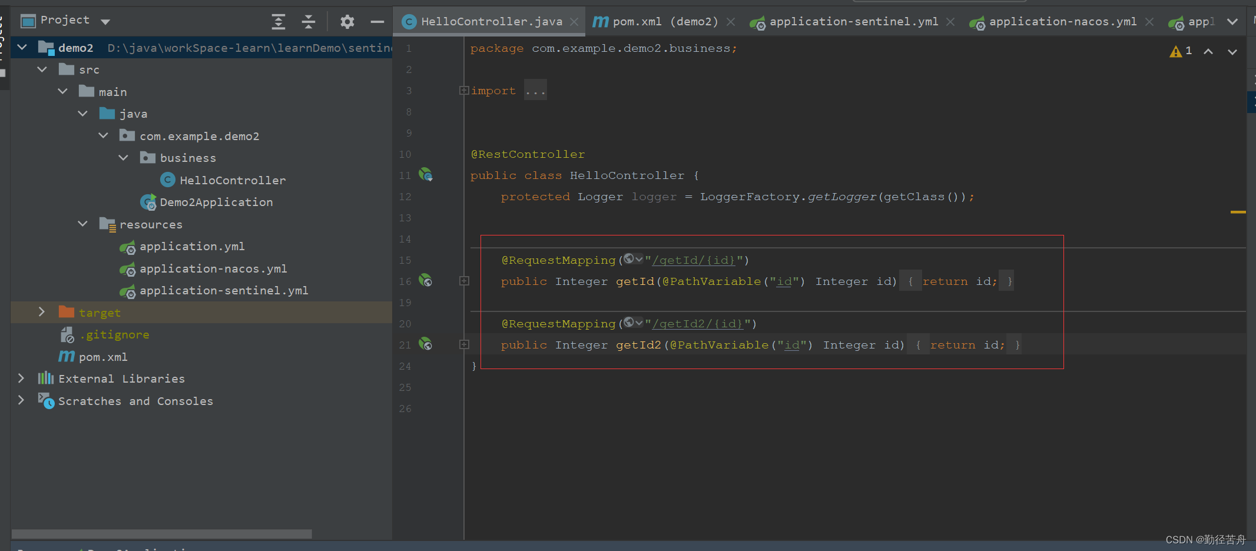Collapse the src folder
This screenshot has width=1256, height=551.
[42, 69]
